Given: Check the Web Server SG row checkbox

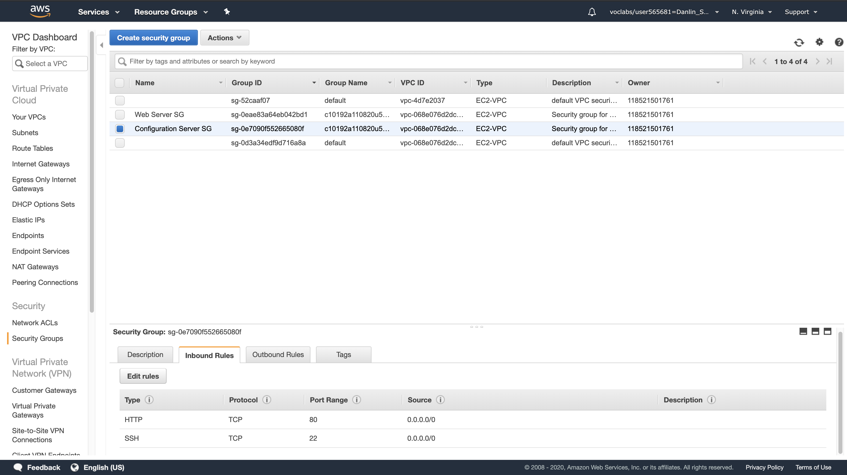Looking at the screenshot, I should click(x=120, y=115).
